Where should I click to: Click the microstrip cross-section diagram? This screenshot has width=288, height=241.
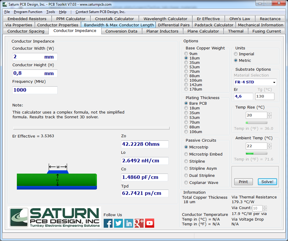point(57,177)
